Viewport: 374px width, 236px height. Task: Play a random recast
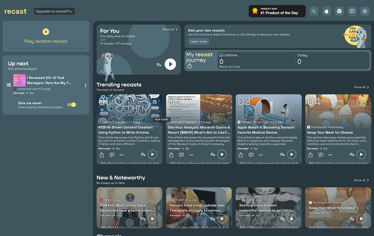46,36
